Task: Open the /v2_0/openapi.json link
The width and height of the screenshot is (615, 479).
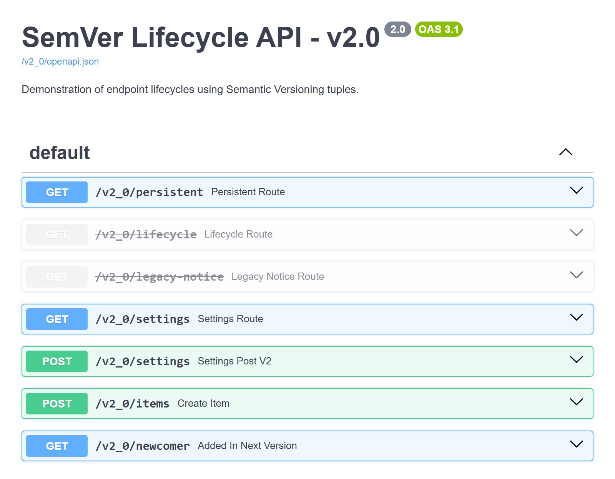Action: [x=60, y=62]
